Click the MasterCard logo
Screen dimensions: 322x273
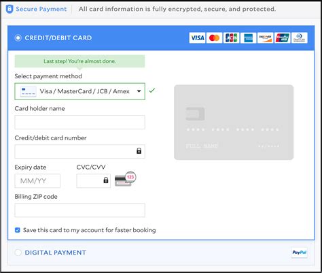214,37
